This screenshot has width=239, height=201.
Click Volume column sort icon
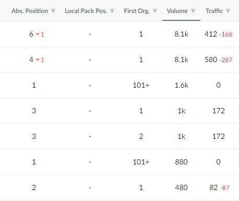tap(193, 11)
